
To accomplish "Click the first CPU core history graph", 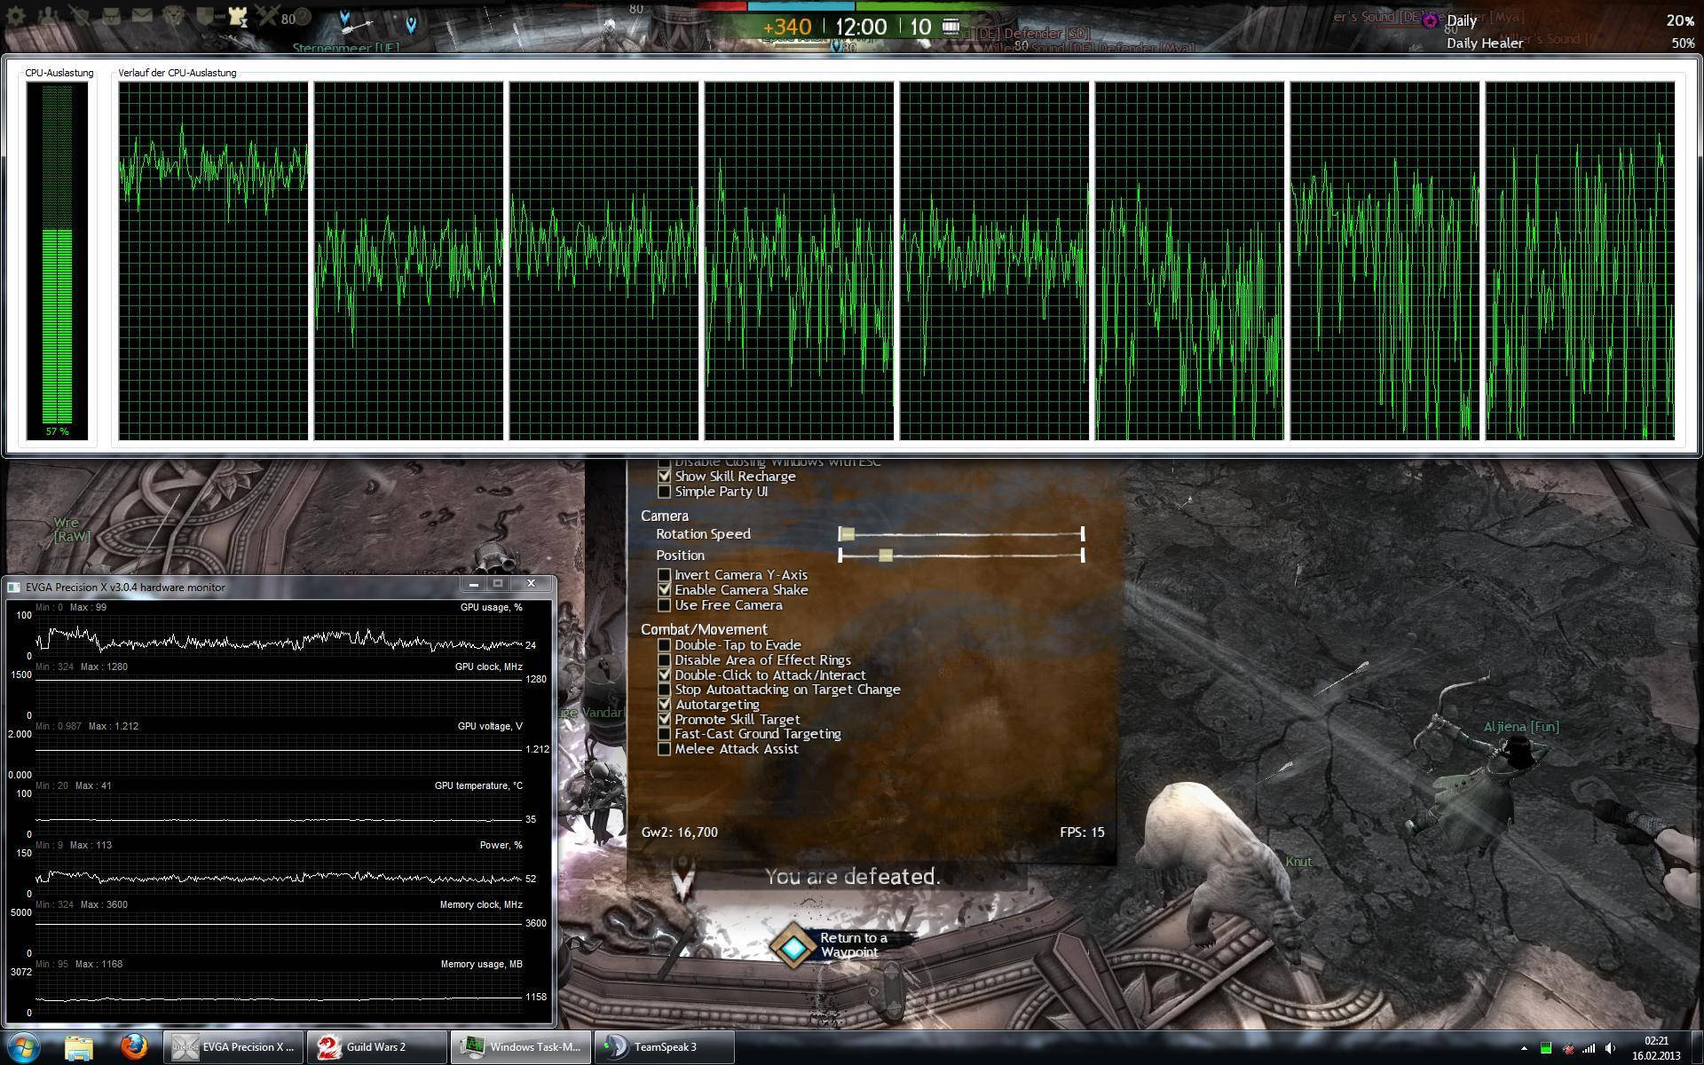I will tap(214, 261).
